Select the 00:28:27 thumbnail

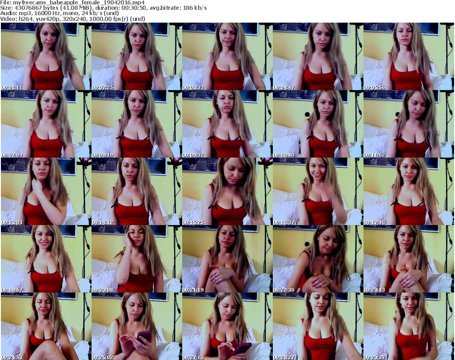click(318, 326)
